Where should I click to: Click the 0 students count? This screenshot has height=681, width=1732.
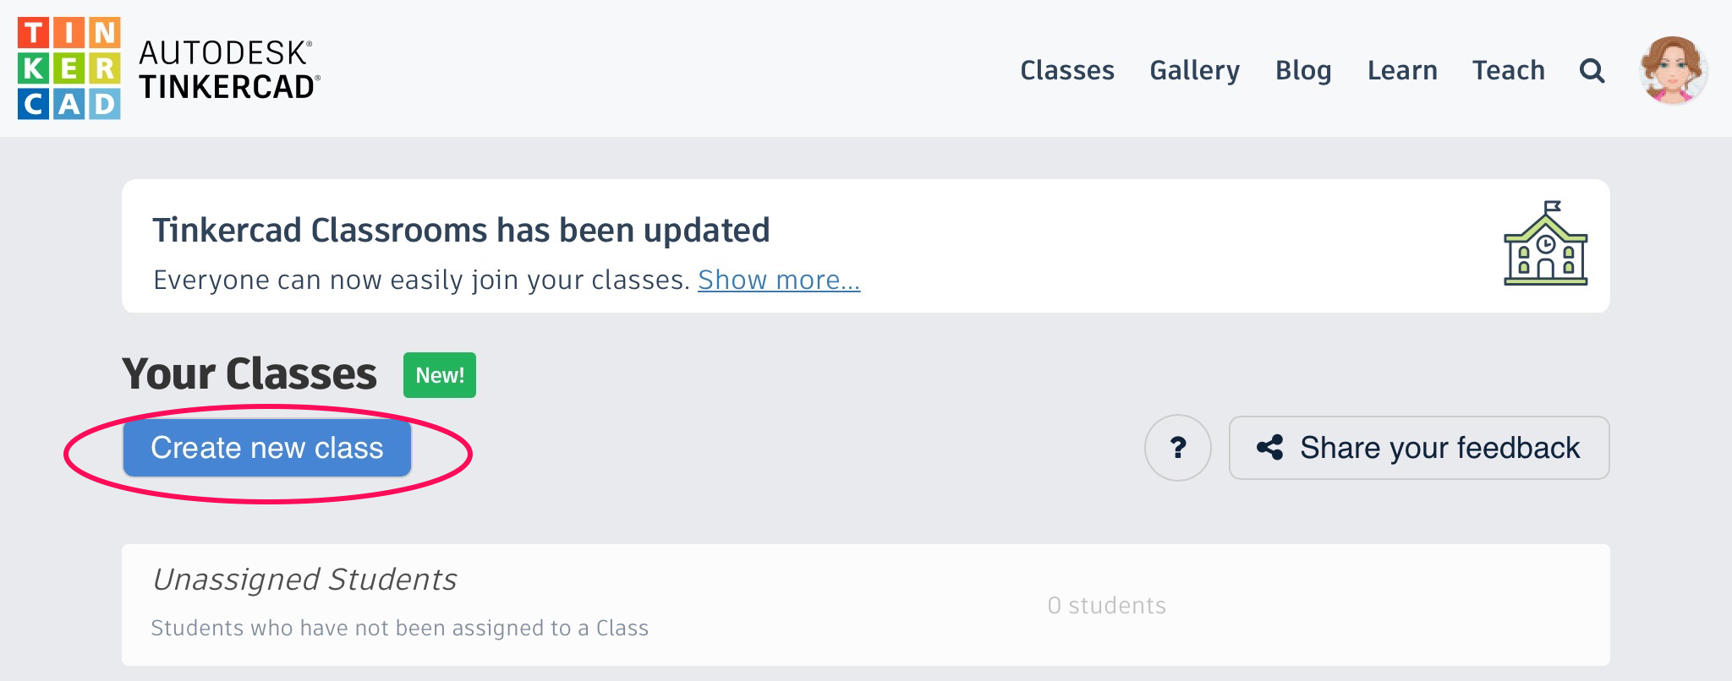pos(1106,605)
